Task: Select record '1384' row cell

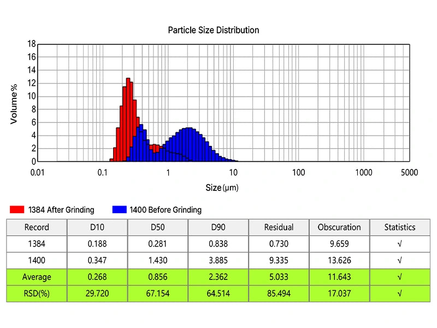Action: click(37, 244)
